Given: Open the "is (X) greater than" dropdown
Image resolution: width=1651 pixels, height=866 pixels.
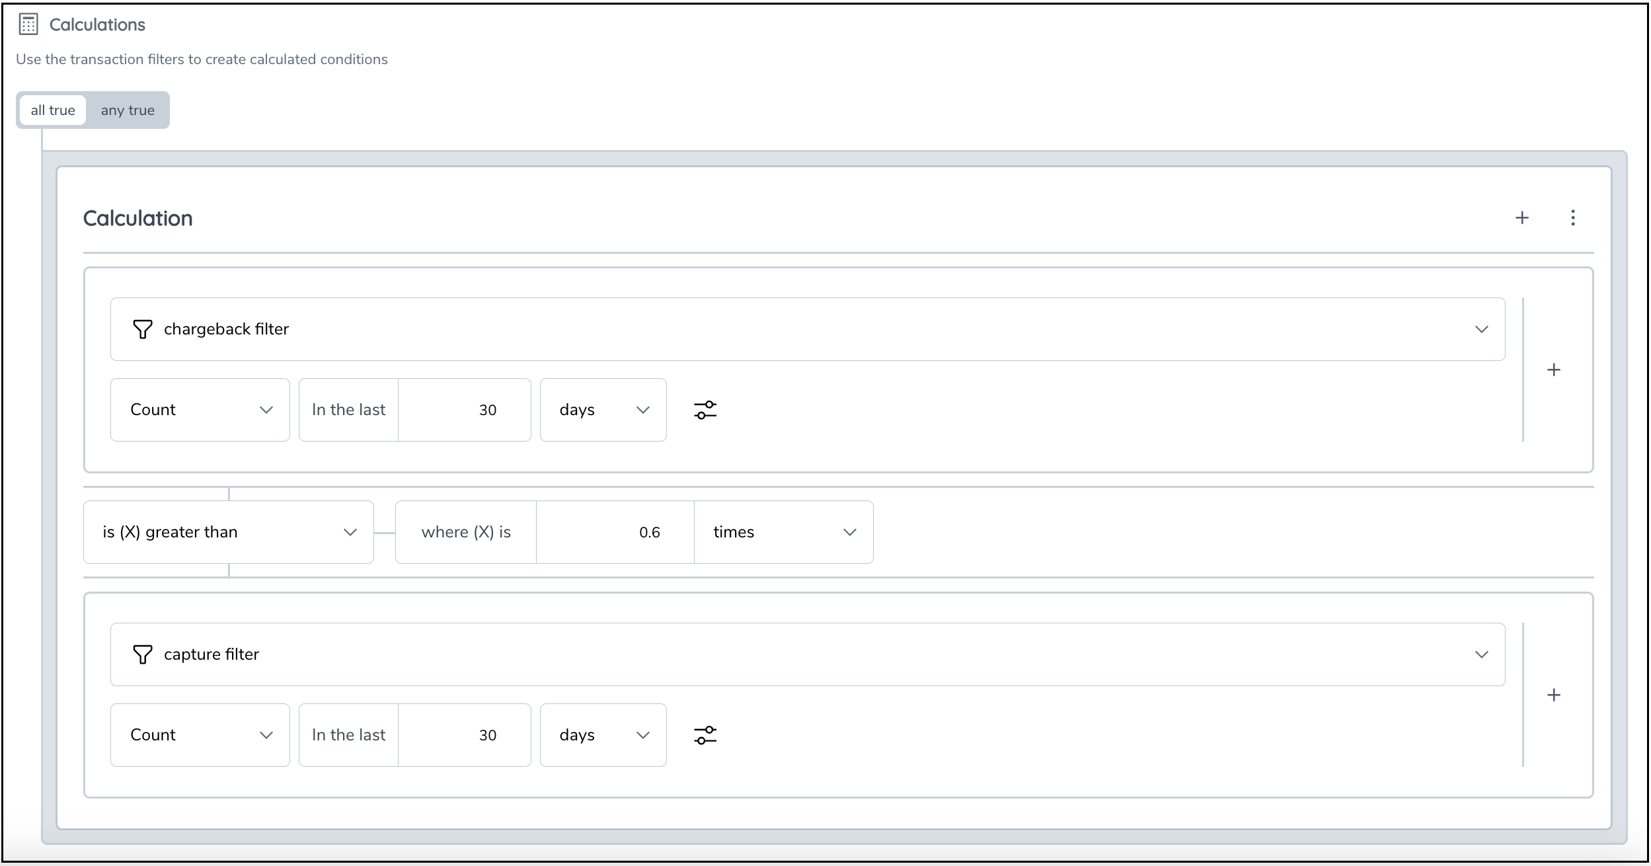Looking at the screenshot, I should tap(228, 532).
